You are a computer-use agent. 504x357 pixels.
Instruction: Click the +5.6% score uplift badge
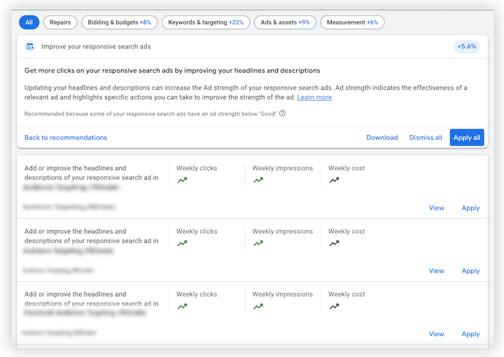(x=466, y=47)
